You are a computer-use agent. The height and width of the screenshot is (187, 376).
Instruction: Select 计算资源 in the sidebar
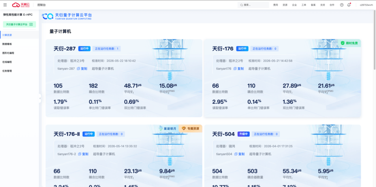pyautogui.click(x=19, y=35)
